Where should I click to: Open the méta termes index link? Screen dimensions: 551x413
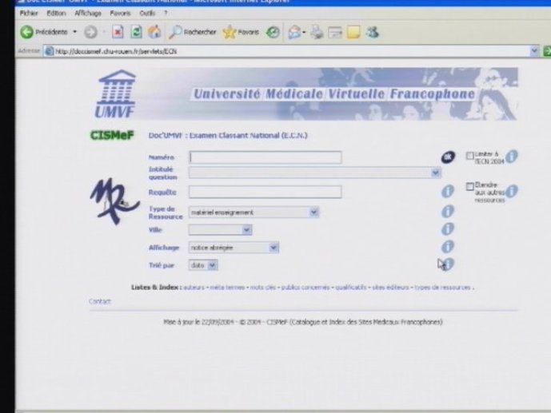point(227,288)
